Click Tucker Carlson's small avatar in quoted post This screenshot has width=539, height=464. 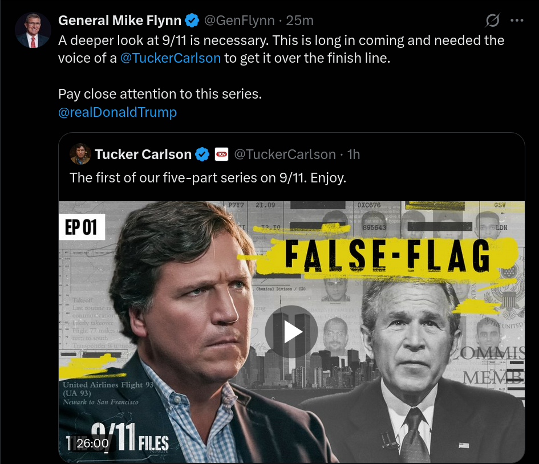click(x=80, y=154)
